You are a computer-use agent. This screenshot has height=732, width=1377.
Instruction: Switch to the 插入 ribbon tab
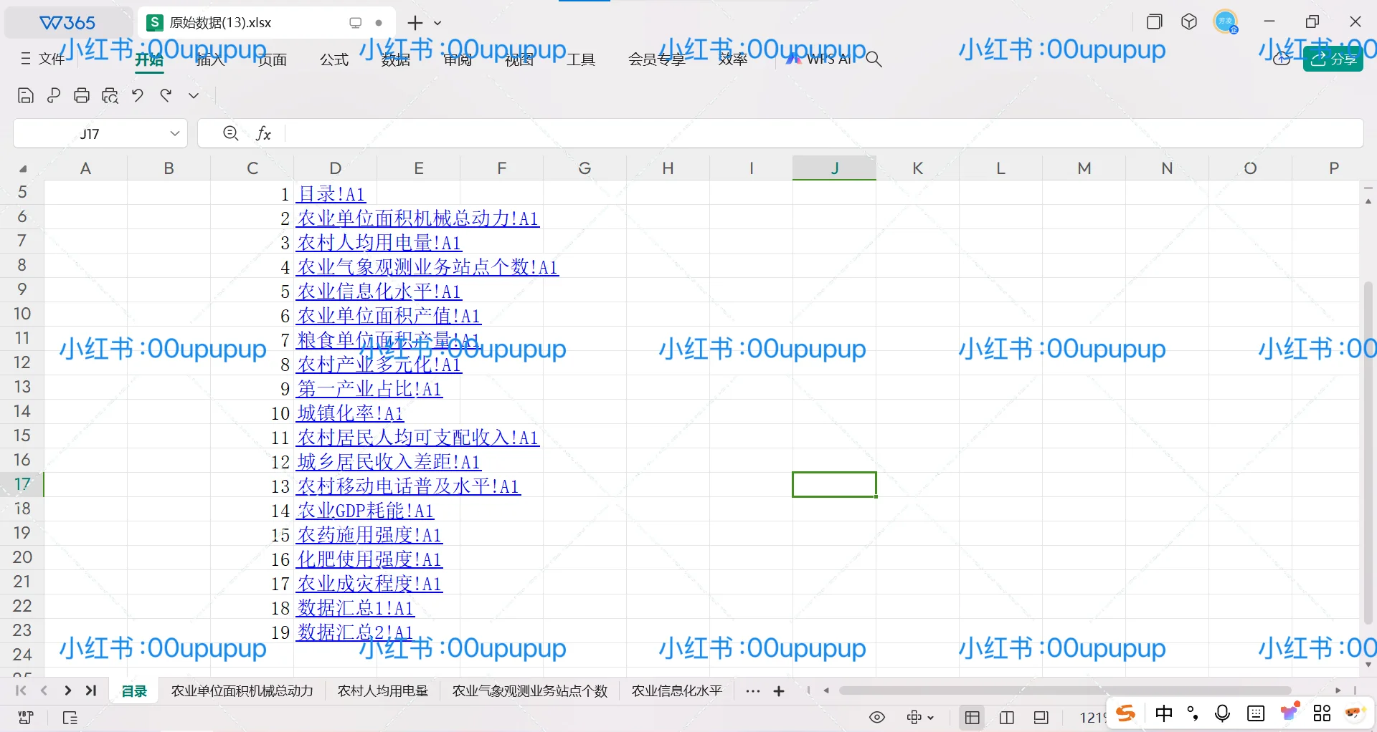point(211,59)
